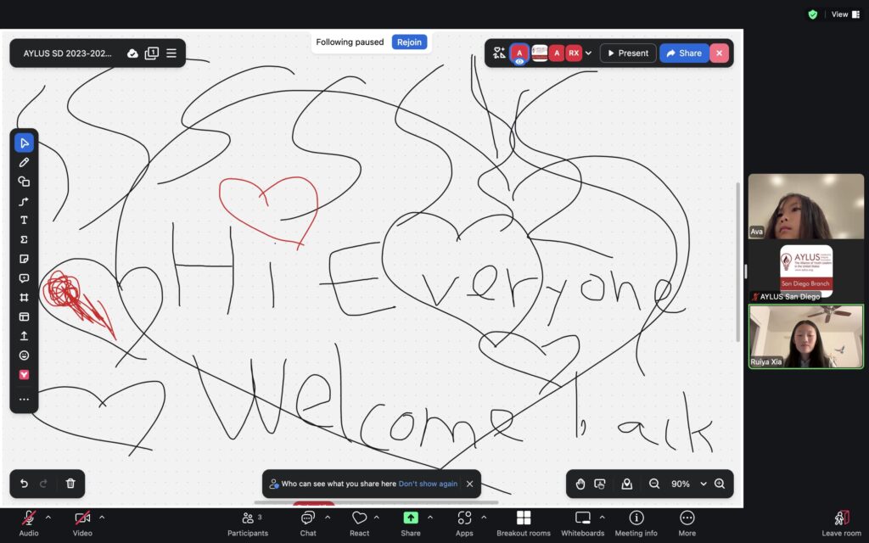The height and width of the screenshot is (543, 869).
Task: Open the emoji stamp tool
Action: tap(24, 355)
